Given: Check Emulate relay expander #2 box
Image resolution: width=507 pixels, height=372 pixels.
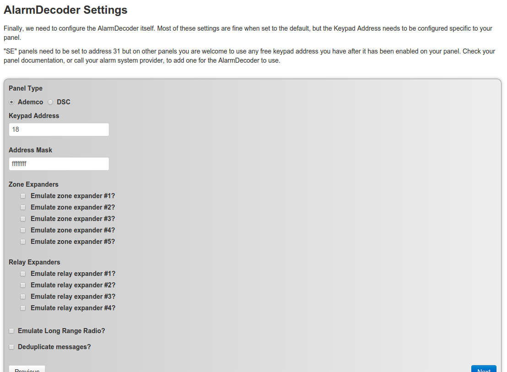Looking at the screenshot, I should (23, 285).
